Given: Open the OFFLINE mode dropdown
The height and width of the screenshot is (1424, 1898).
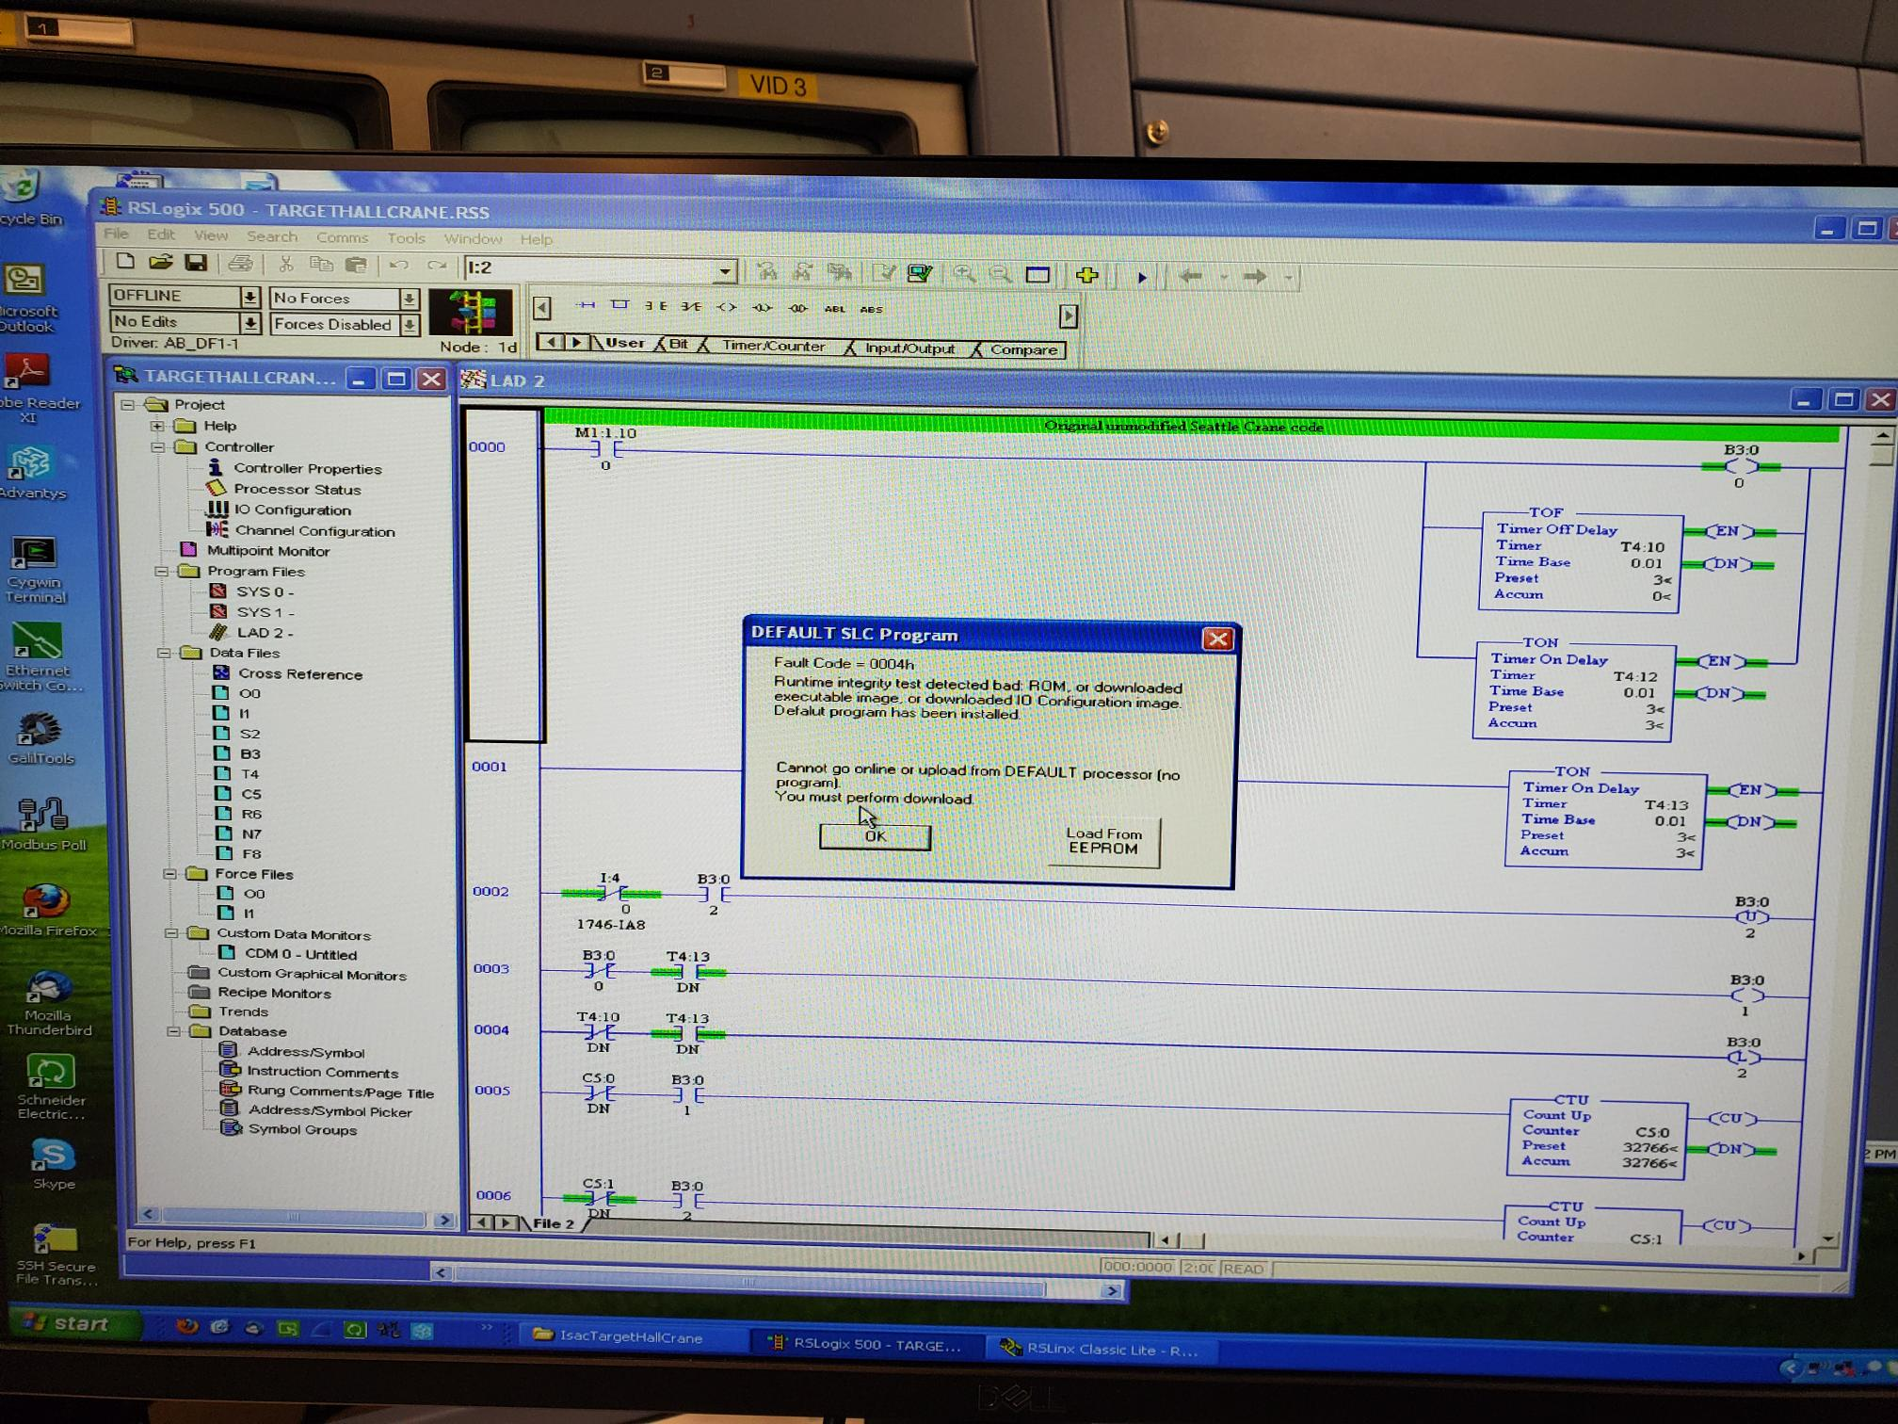Looking at the screenshot, I should [249, 298].
